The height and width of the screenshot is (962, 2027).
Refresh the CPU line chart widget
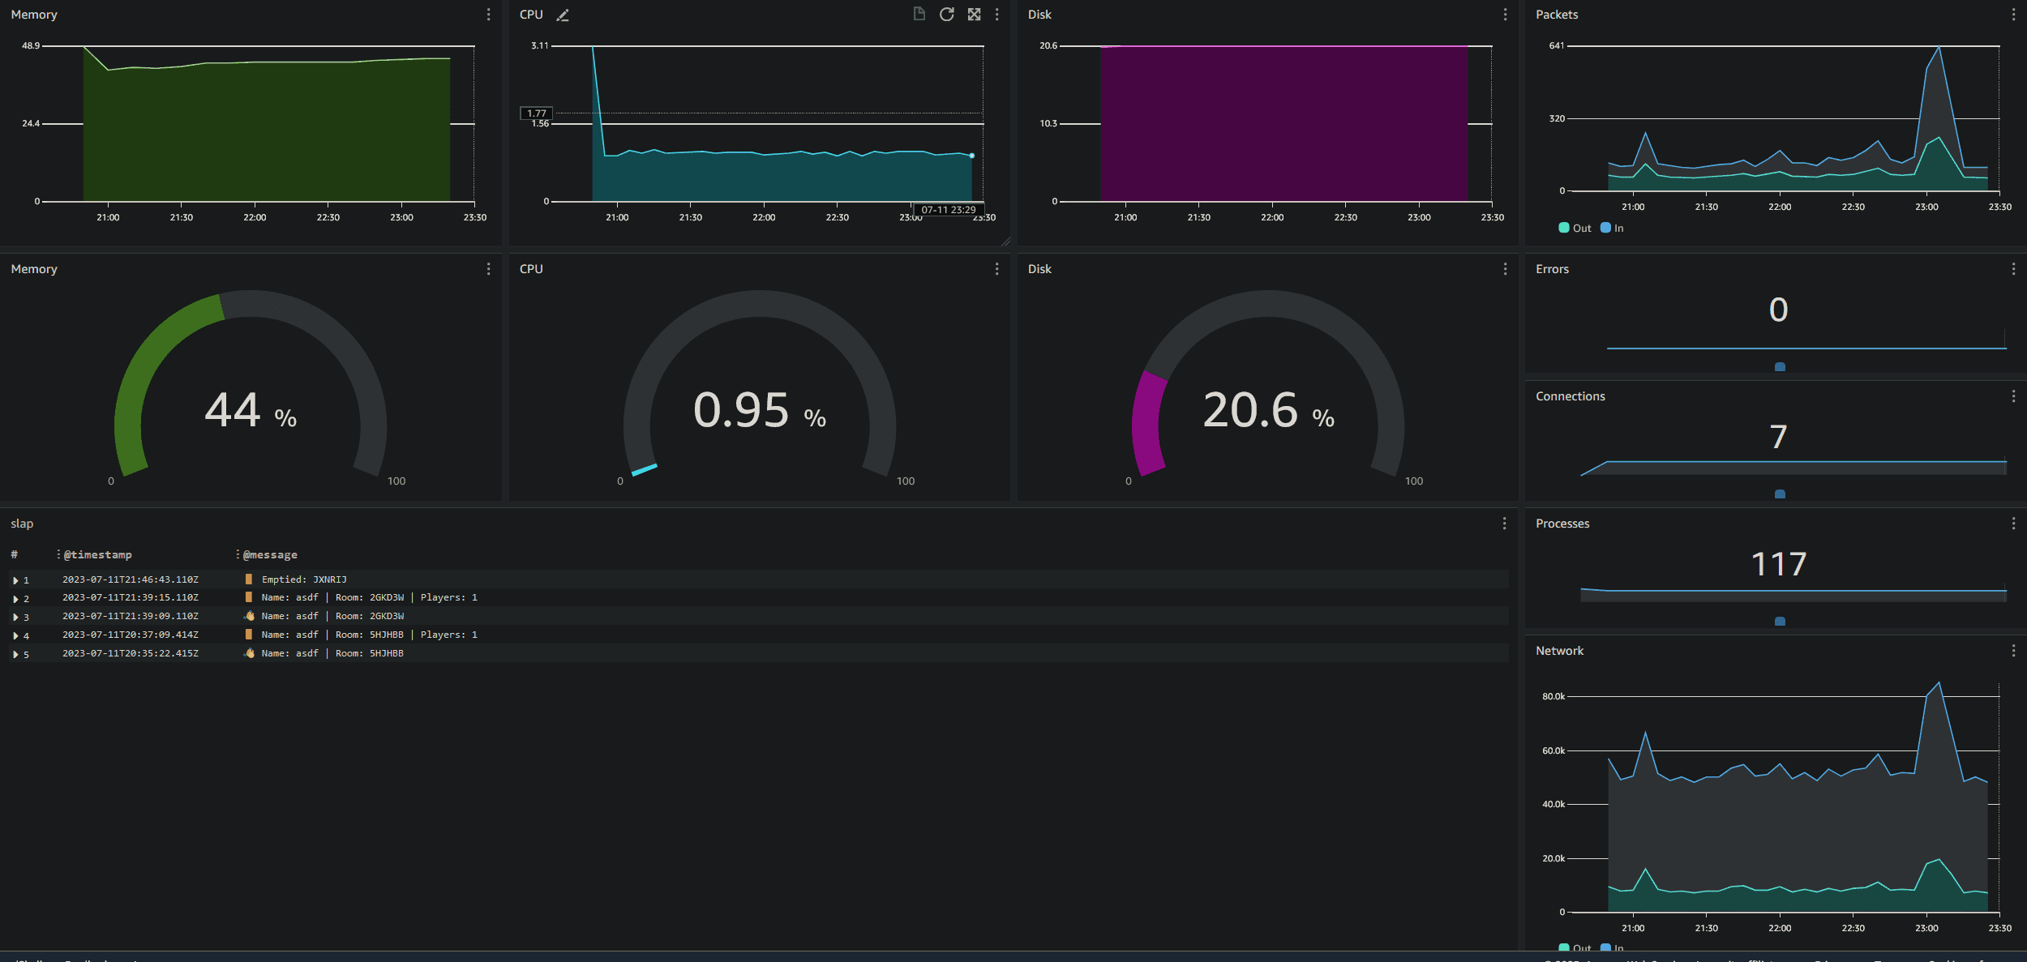point(946,15)
